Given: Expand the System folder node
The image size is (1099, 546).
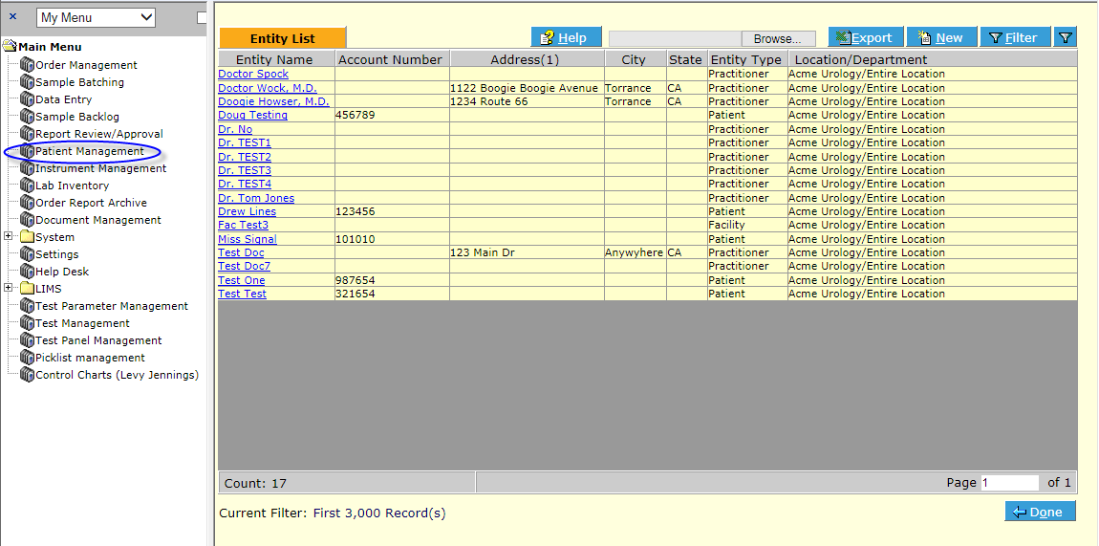Looking at the screenshot, I should point(9,237).
